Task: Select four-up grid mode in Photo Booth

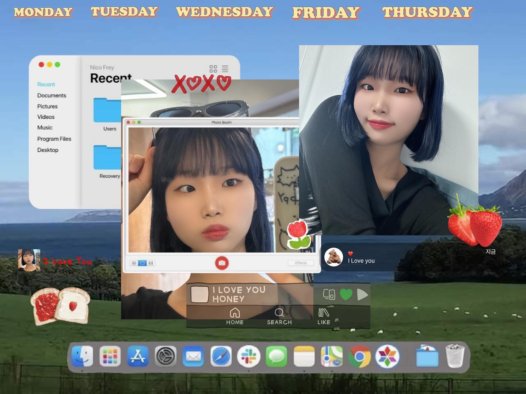Action: [134, 263]
